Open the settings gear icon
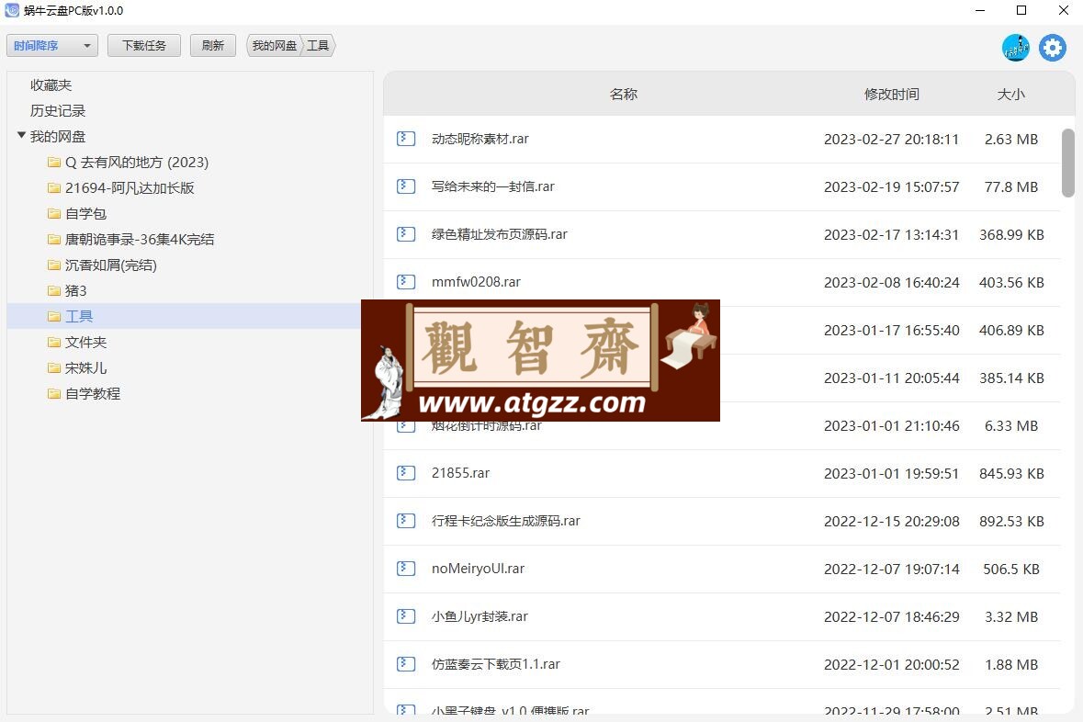Viewport: 1083px width, 722px height. tap(1052, 48)
